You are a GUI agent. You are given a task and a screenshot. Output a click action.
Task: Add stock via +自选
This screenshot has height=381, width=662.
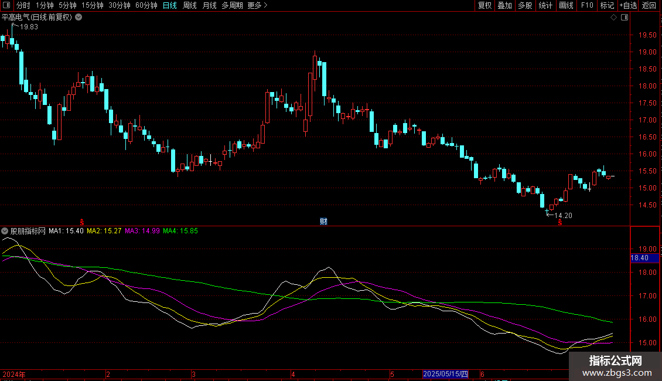[x=628, y=5]
